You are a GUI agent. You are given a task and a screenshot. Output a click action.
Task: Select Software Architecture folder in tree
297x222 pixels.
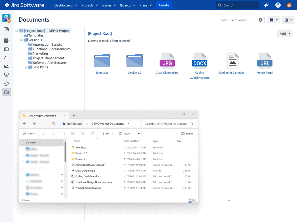click(49, 63)
